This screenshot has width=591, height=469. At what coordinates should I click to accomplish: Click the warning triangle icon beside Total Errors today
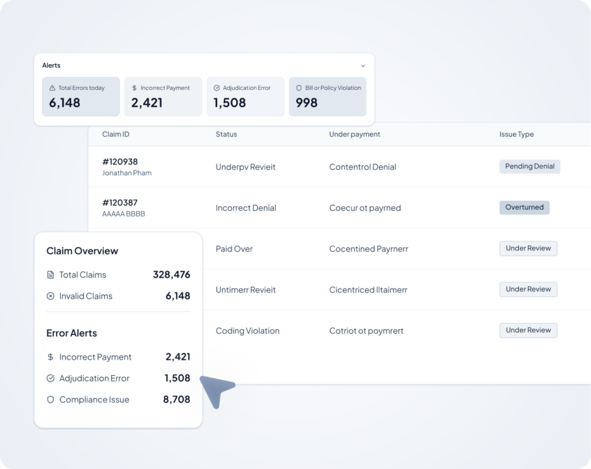point(52,88)
